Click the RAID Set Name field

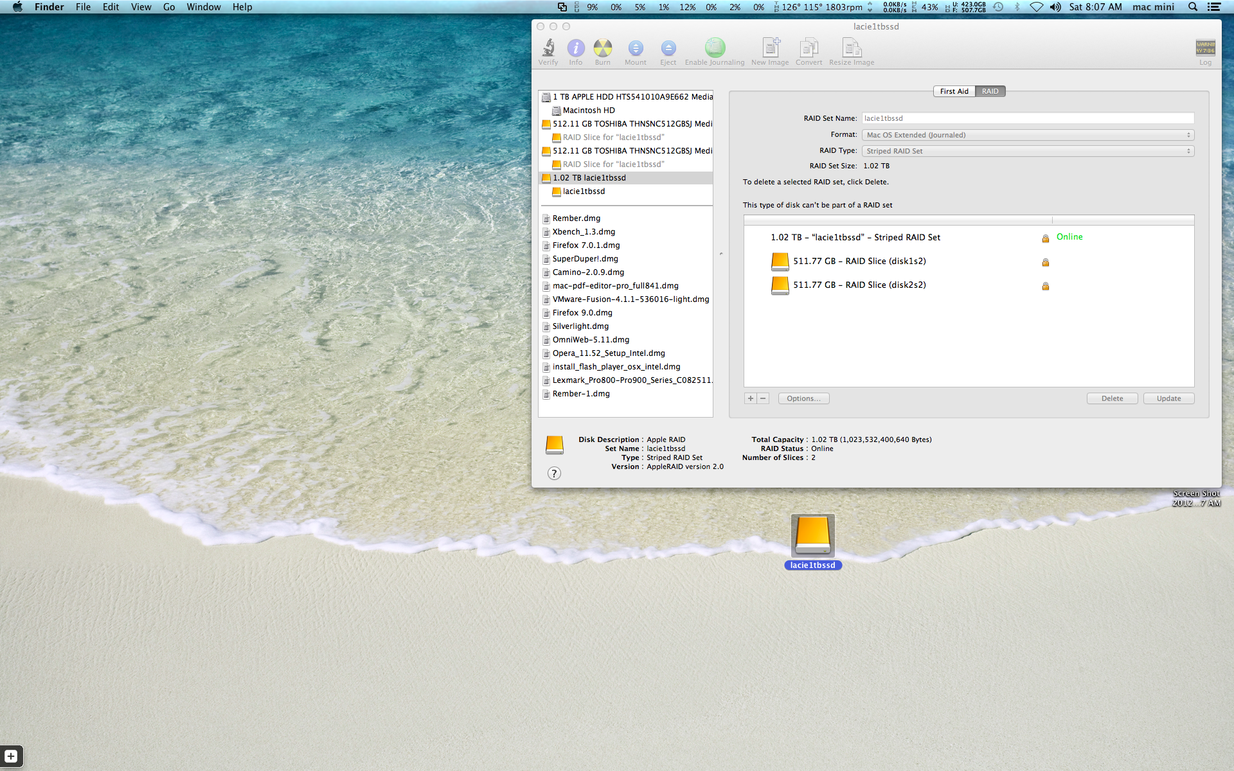1027,118
